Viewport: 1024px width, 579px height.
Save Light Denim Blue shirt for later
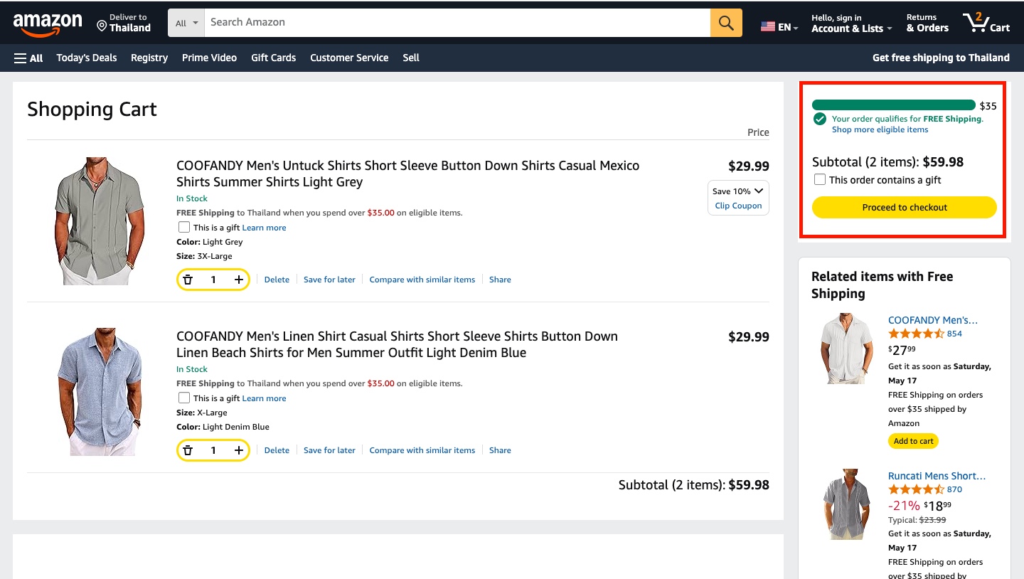(x=329, y=450)
